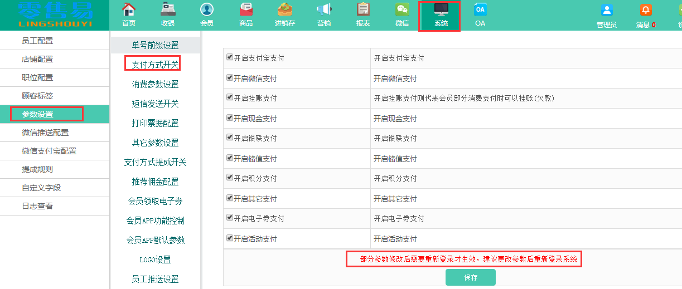682x289 pixels.
Task: Open 会员领取电子券 submenu
Action: [x=156, y=201]
